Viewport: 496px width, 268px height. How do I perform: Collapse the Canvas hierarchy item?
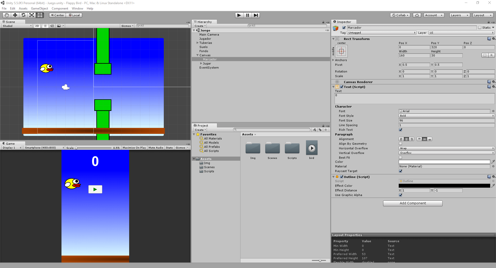coord(198,55)
